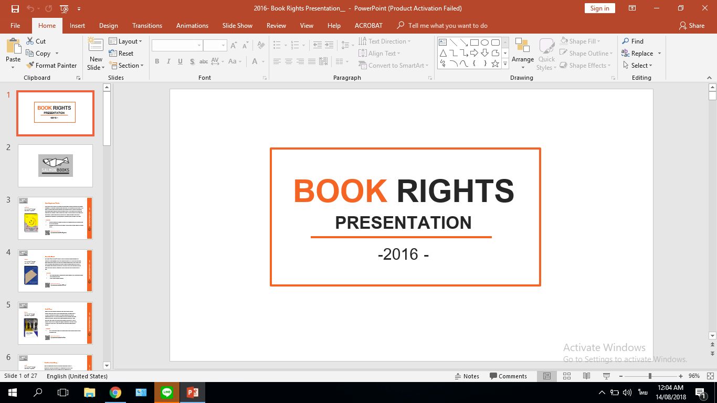717x403 pixels.
Task: Click the Save icon in title bar
Action: tap(15, 8)
